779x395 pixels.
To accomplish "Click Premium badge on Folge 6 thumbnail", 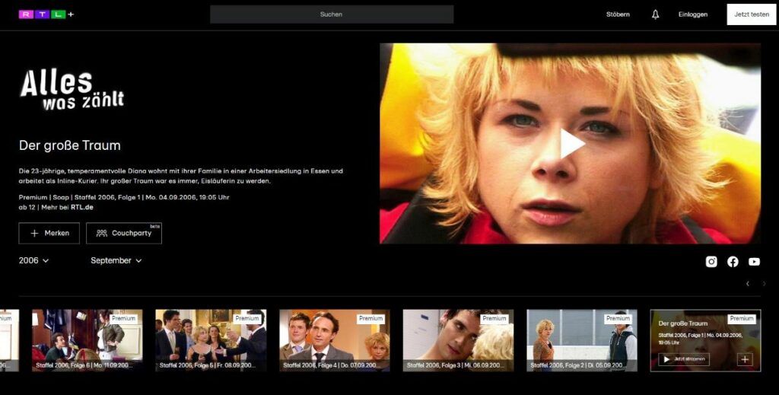I will click(124, 318).
